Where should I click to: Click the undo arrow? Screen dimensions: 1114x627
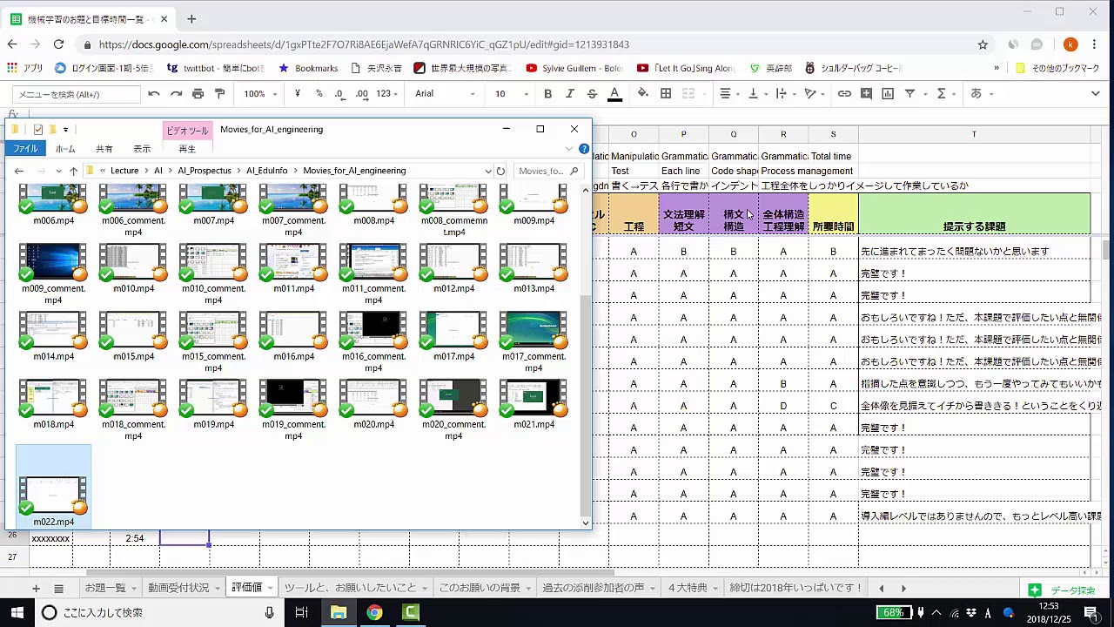[x=154, y=94]
